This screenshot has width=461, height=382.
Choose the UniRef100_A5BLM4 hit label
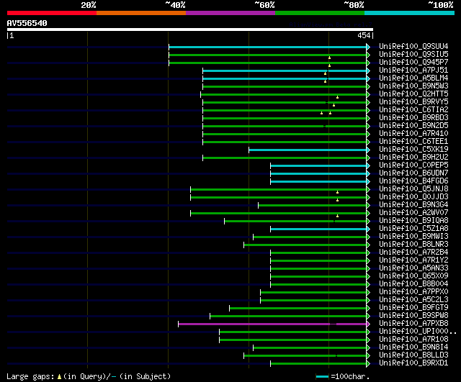pyautogui.click(x=413, y=78)
